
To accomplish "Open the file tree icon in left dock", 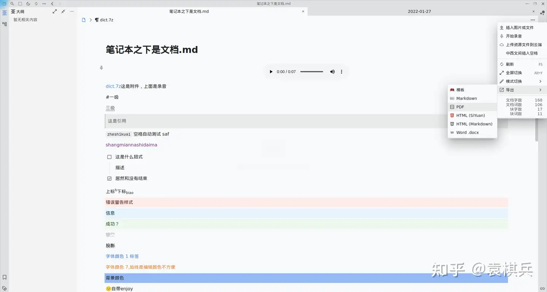I will coord(5,24).
